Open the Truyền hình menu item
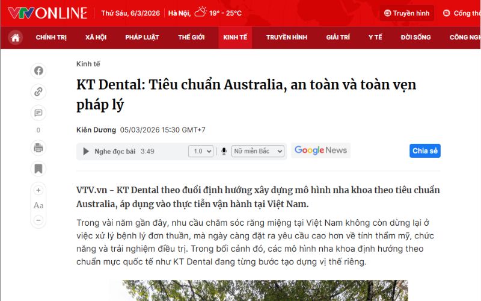Viewport: 481px width, 301px height. click(287, 37)
